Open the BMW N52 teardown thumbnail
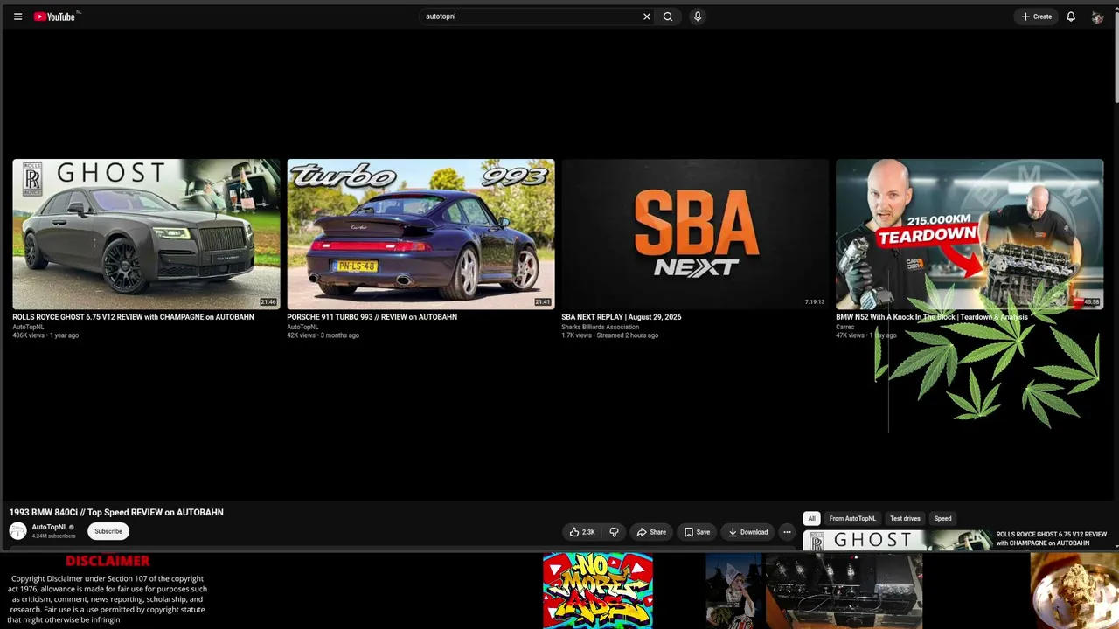The height and width of the screenshot is (629, 1119). click(970, 234)
